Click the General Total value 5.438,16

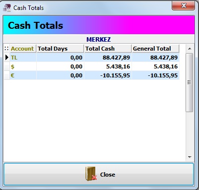point(166,66)
